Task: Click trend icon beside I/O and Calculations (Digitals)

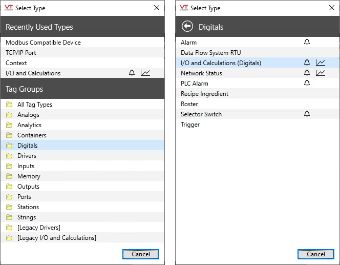Action: tap(320, 63)
